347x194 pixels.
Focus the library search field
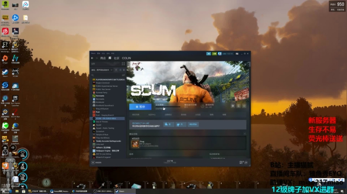(106, 75)
